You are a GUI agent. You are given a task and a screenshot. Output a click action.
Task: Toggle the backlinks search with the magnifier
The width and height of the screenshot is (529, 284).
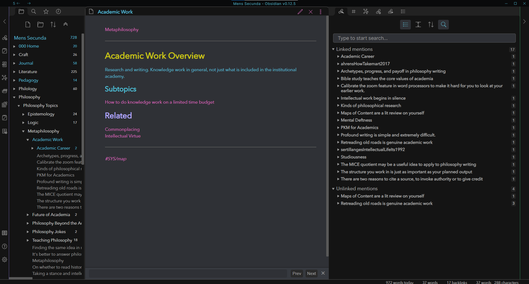[443, 24]
